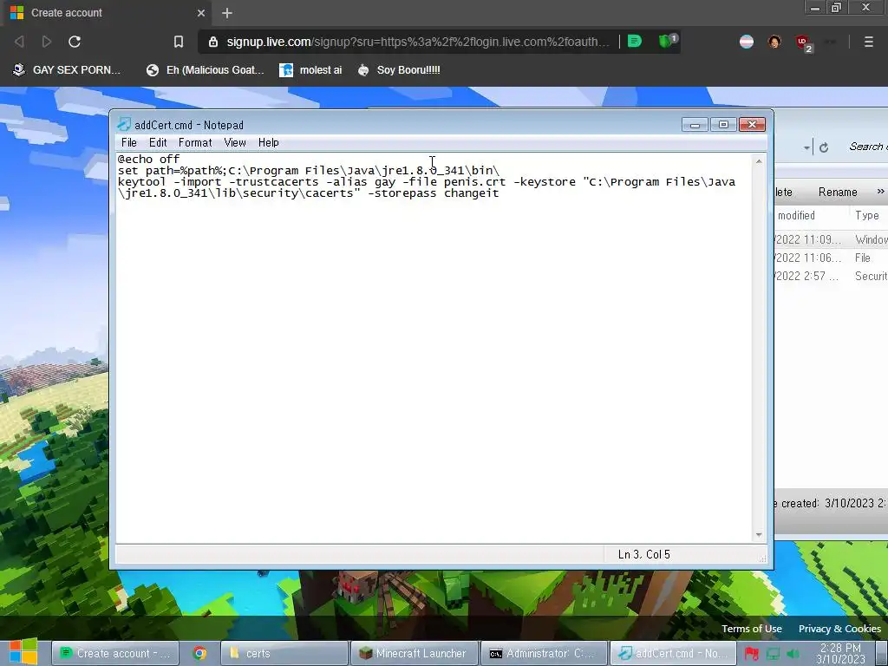Bookmark this page
The height and width of the screenshot is (666, 888).
point(179,42)
